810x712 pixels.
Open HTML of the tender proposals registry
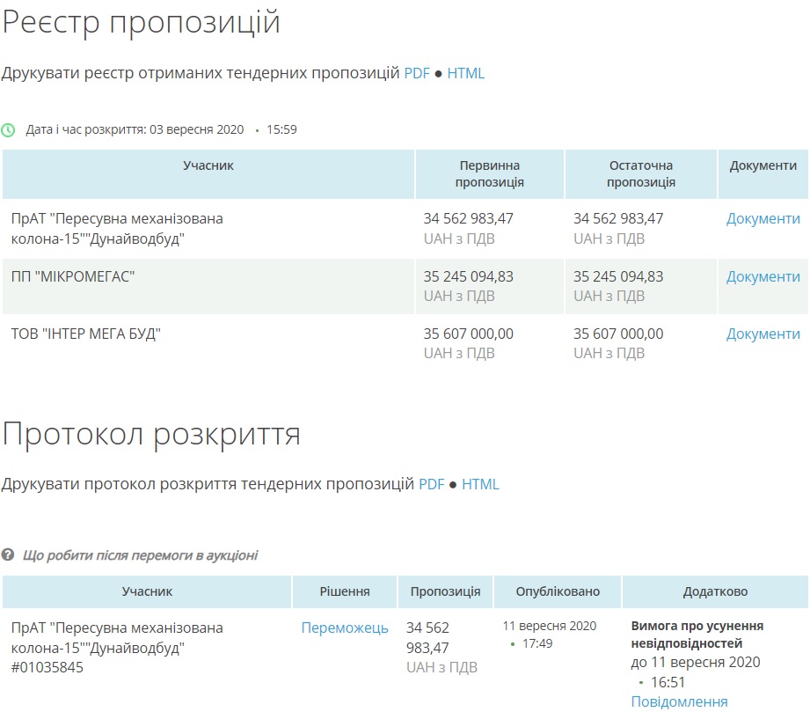click(465, 73)
